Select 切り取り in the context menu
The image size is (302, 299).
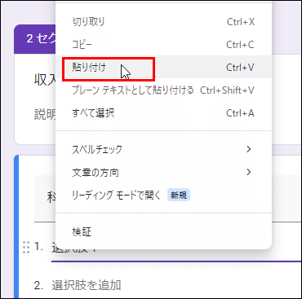[x=163, y=22]
